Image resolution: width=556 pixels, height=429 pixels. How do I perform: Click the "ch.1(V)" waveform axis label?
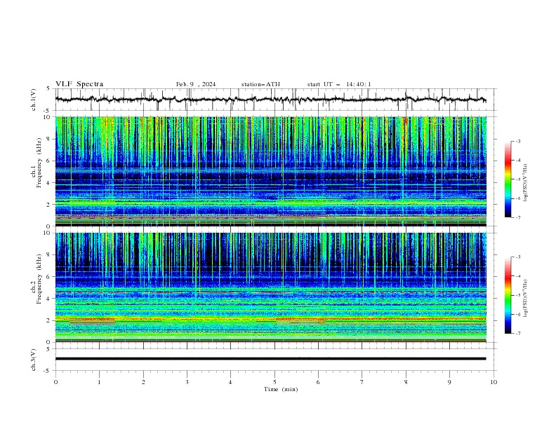[x=34, y=100]
